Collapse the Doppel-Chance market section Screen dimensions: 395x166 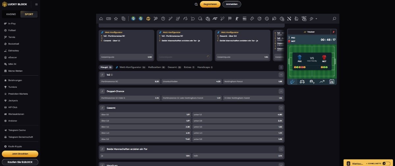click(x=281, y=91)
